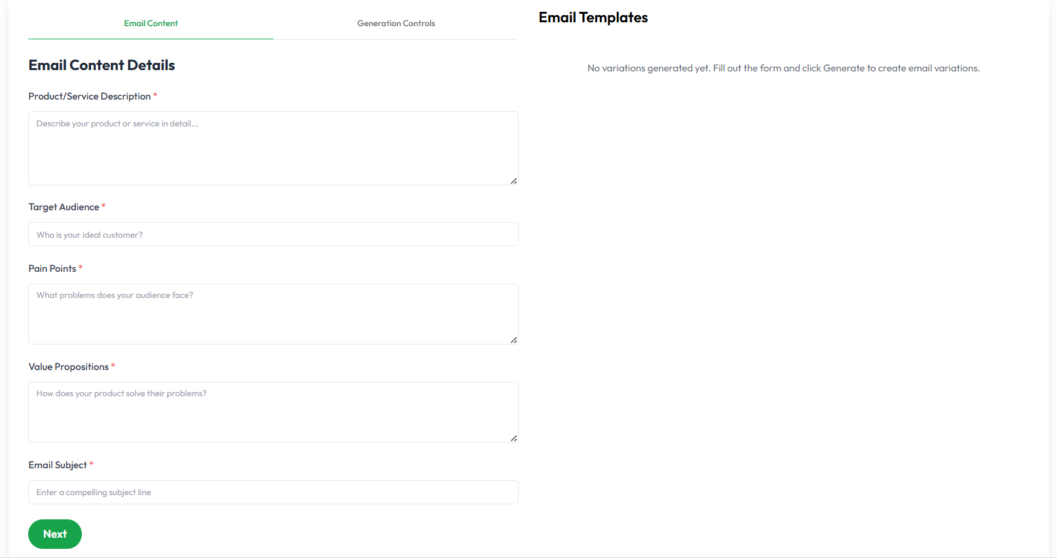Focus the Pain Points text area
The image size is (1057, 558).
[x=273, y=314]
